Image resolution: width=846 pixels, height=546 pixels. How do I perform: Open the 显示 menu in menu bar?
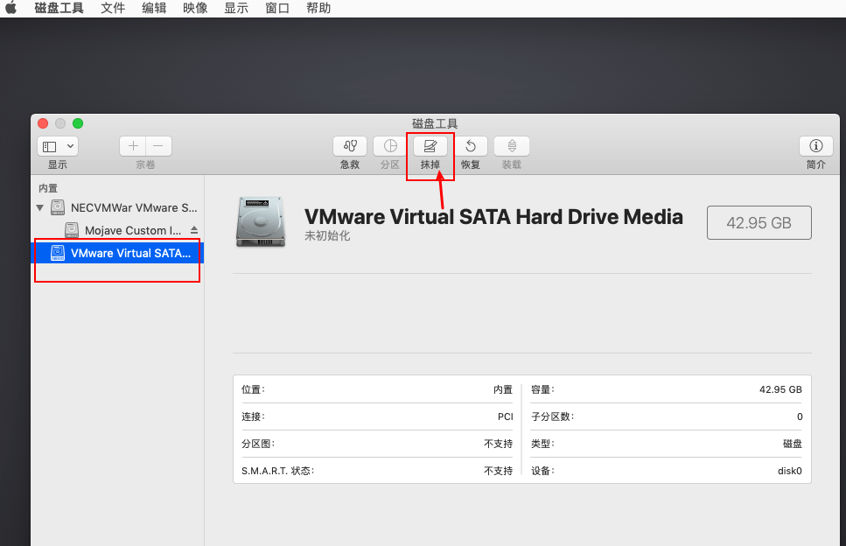click(236, 8)
